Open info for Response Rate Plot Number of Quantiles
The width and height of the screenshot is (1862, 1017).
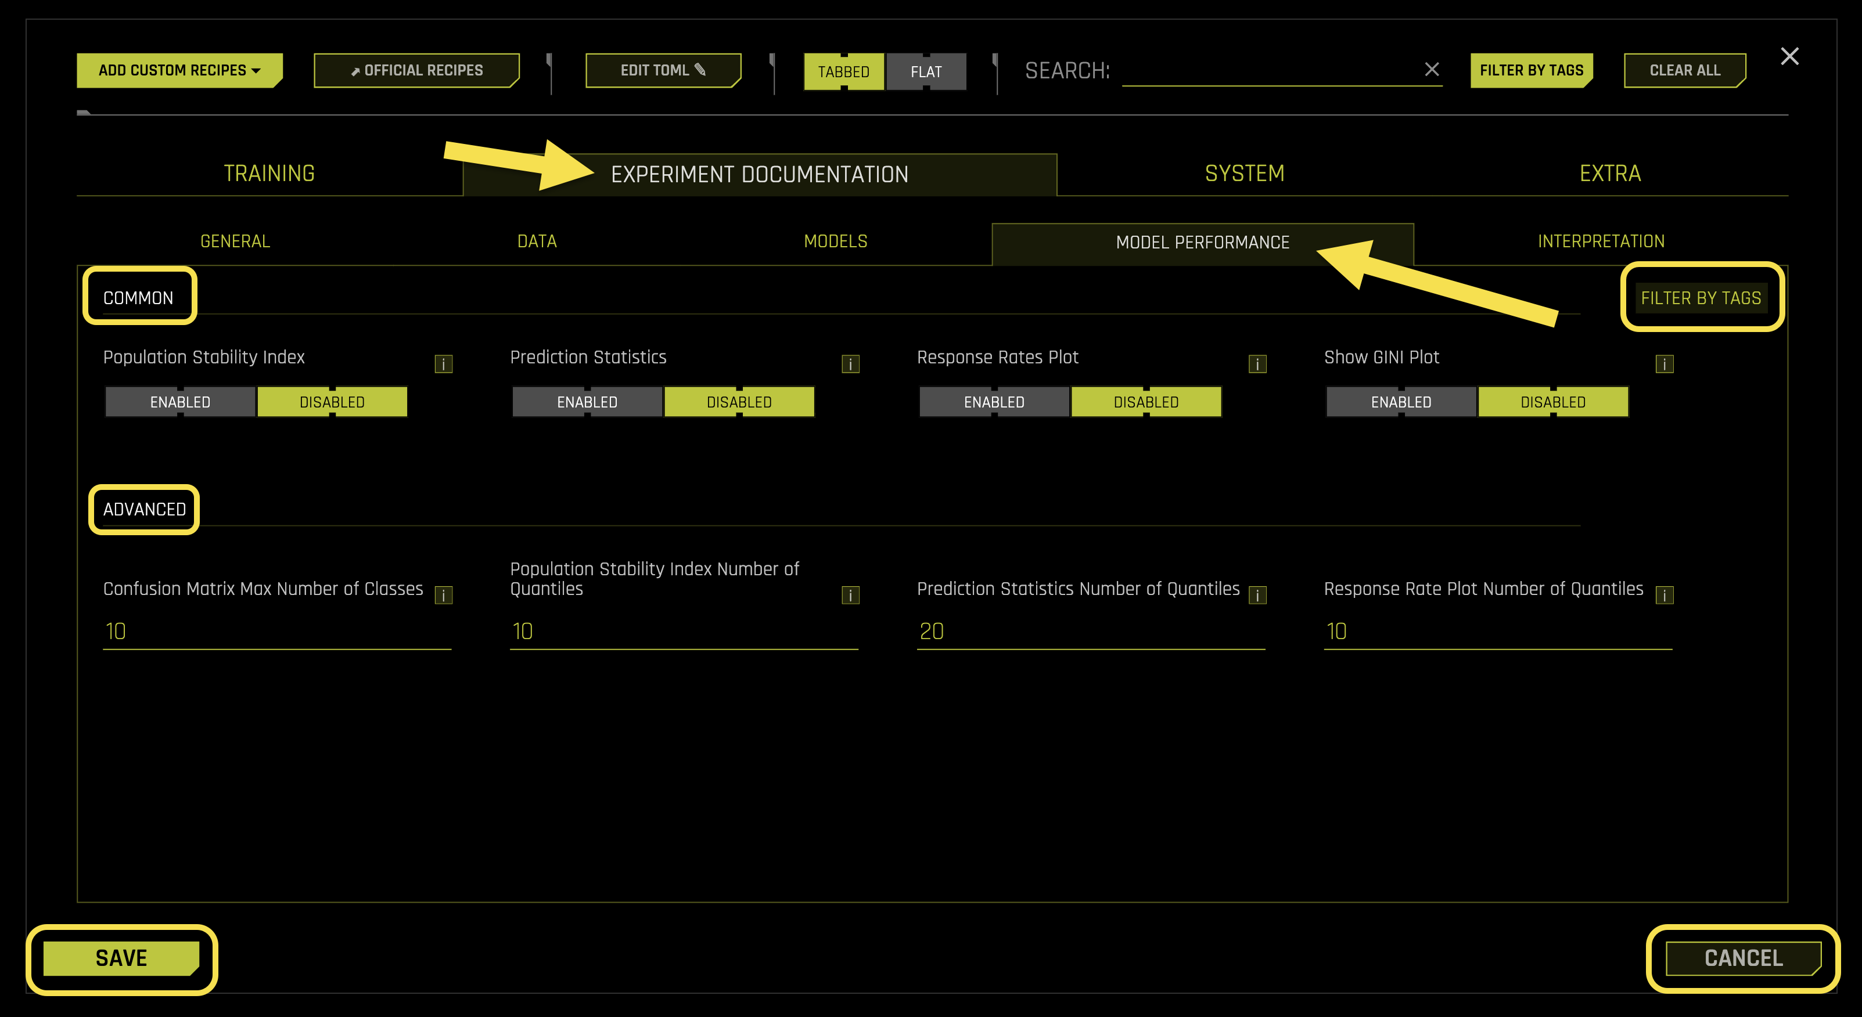point(1665,594)
